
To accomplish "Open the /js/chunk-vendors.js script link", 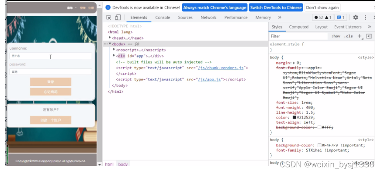I will click(221, 68).
